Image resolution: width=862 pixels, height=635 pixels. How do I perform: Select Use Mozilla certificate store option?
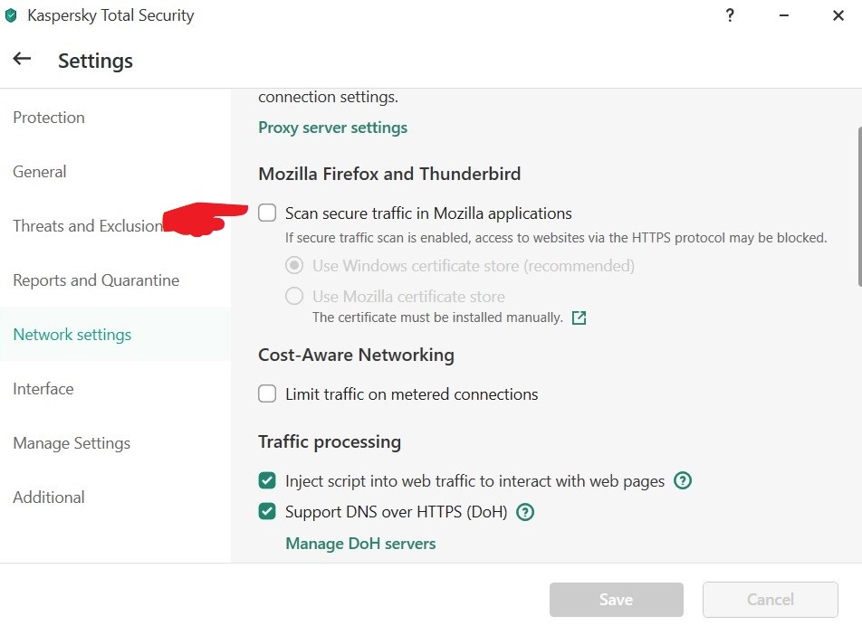(294, 296)
